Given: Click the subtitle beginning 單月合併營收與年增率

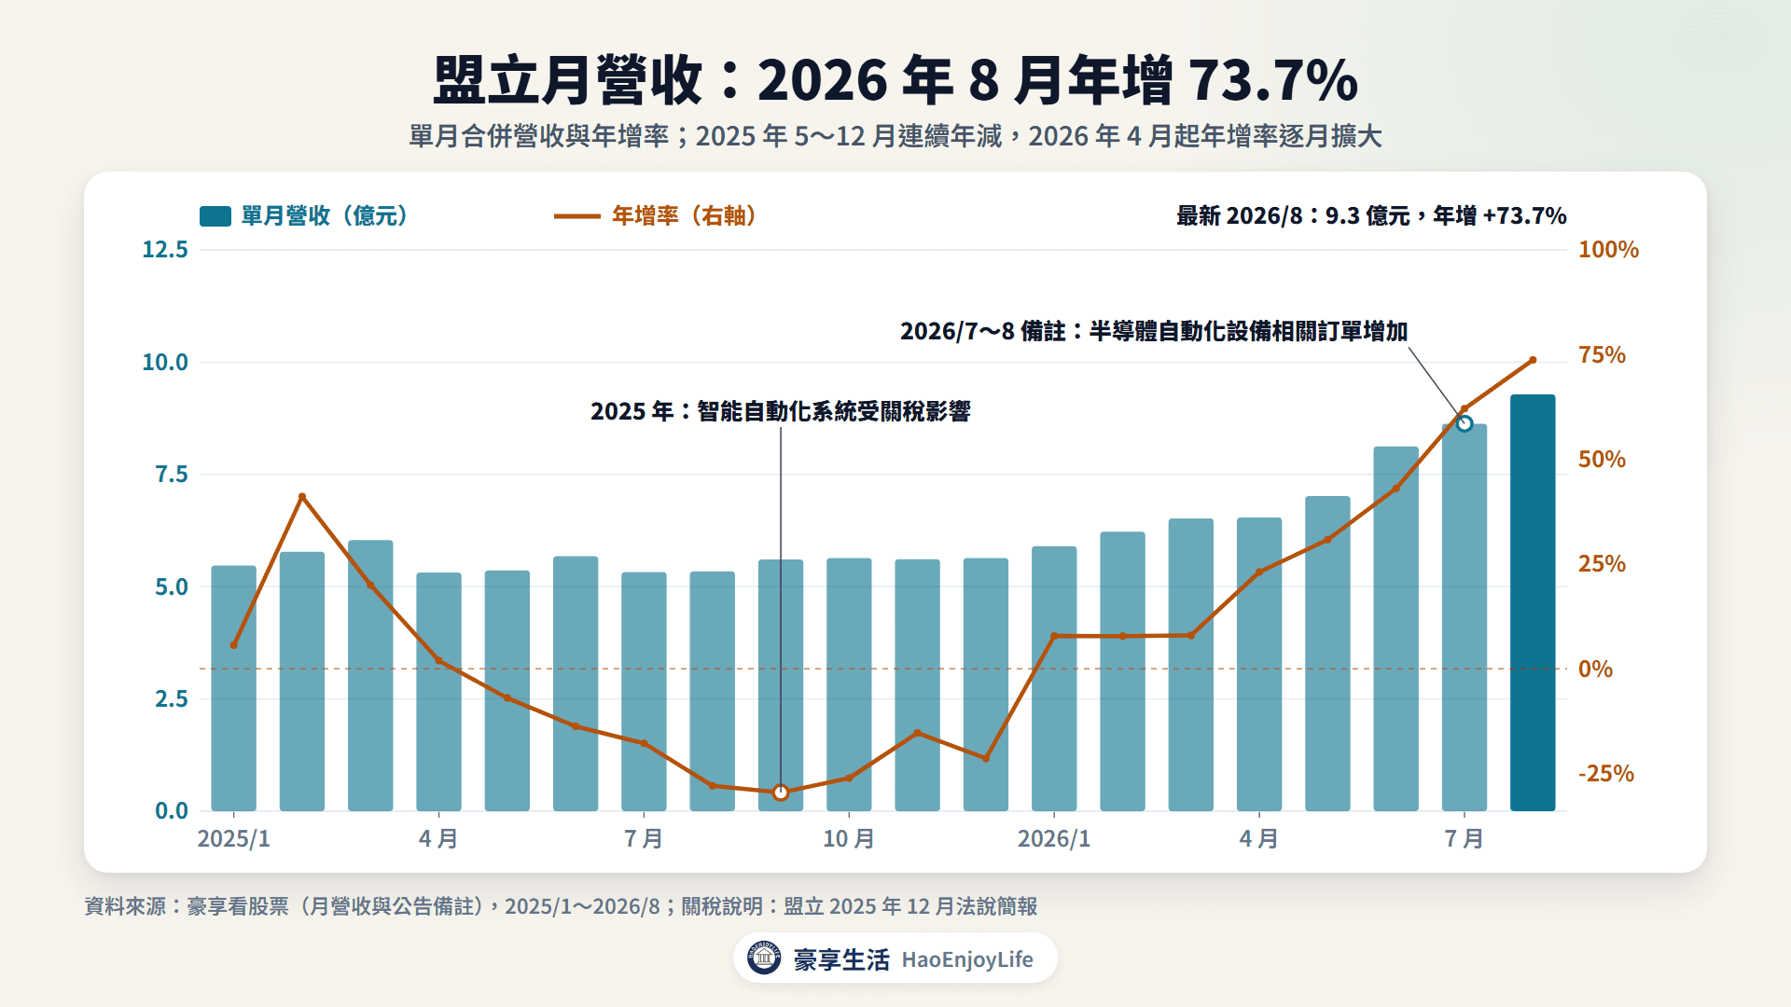Looking at the screenshot, I should (x=895, y=136).
